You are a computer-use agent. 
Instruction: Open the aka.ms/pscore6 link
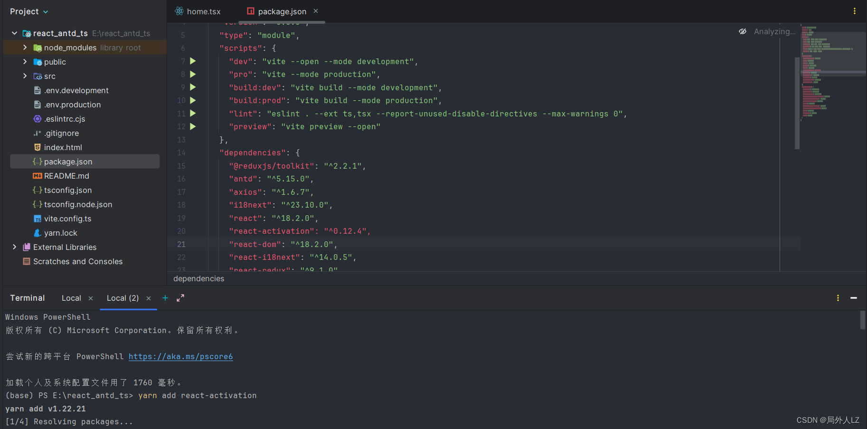pyautogui.click(x=180, y=356)
